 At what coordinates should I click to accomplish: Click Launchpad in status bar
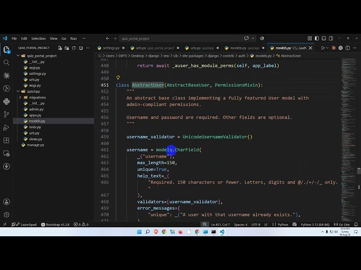pyautogui.click(x=24, y=224)
